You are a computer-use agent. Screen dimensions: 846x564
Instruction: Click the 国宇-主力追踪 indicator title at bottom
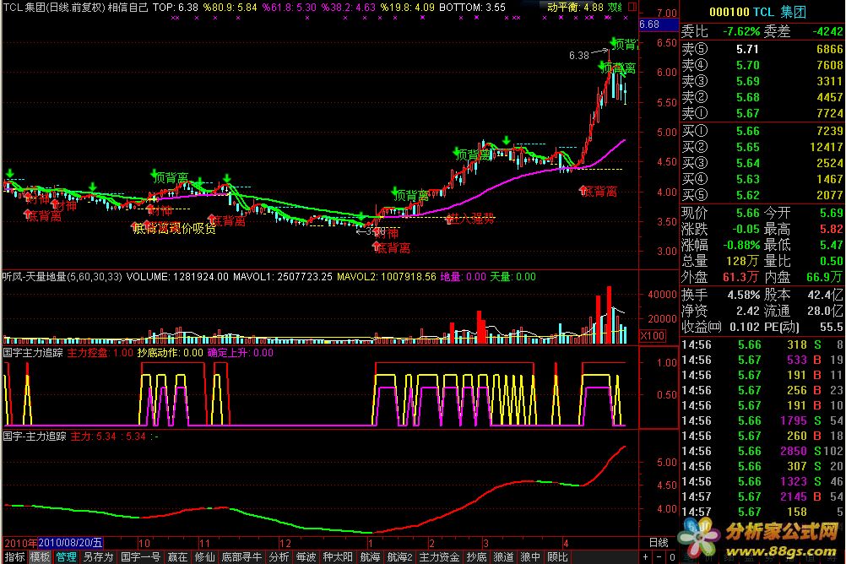35,436
